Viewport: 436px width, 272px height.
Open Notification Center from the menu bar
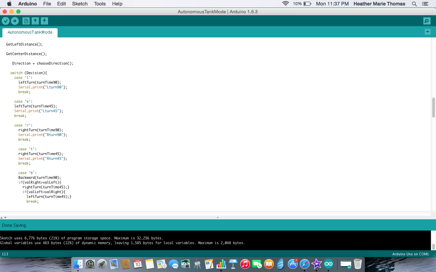click(425, 4)
